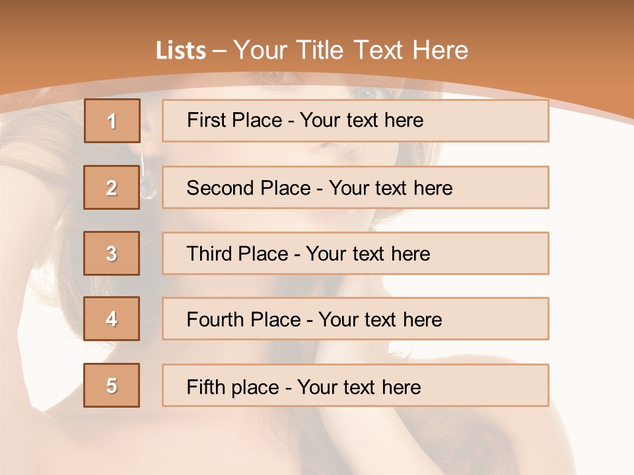Select the bold word Lists in title
The width and height of the screenshot is (634, 475).
click(181, 51)
